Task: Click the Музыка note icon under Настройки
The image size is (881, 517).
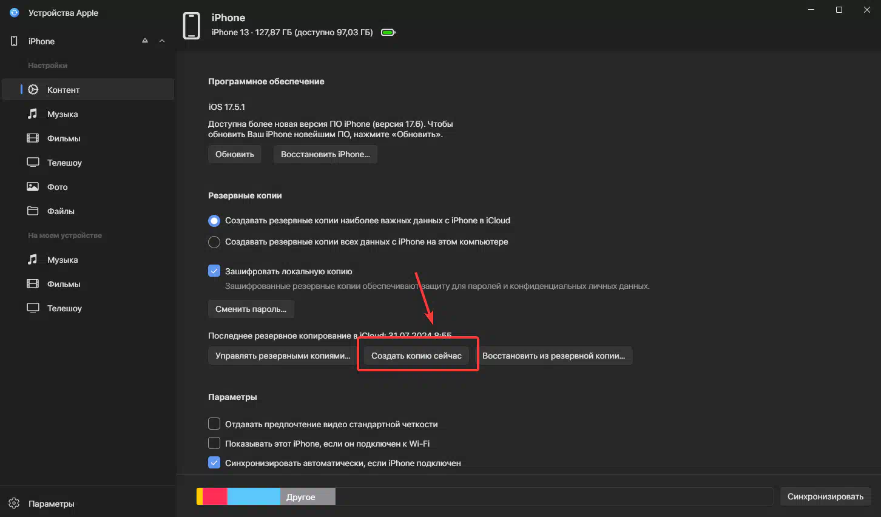Action: [33, 113]
